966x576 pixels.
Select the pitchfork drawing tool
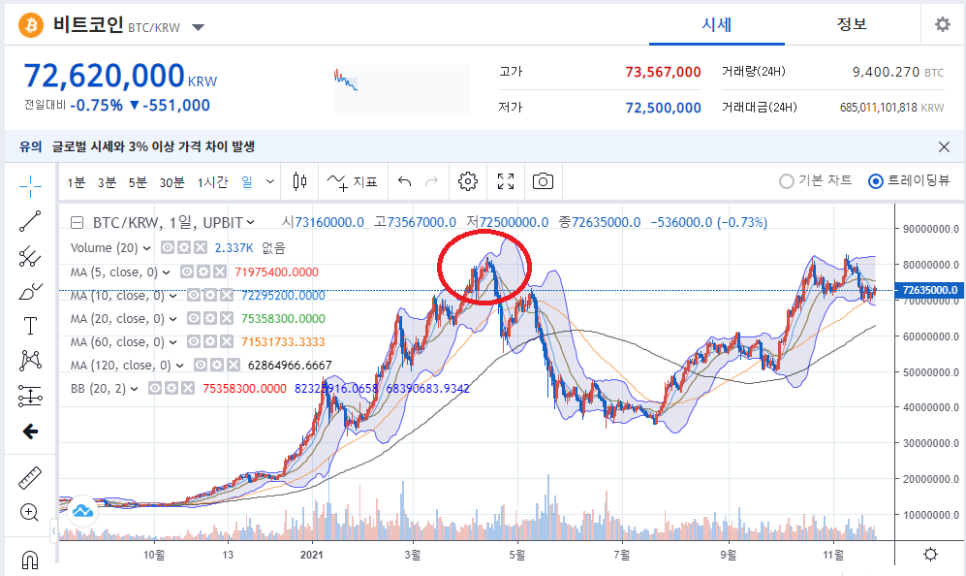(x=30, y=256)
